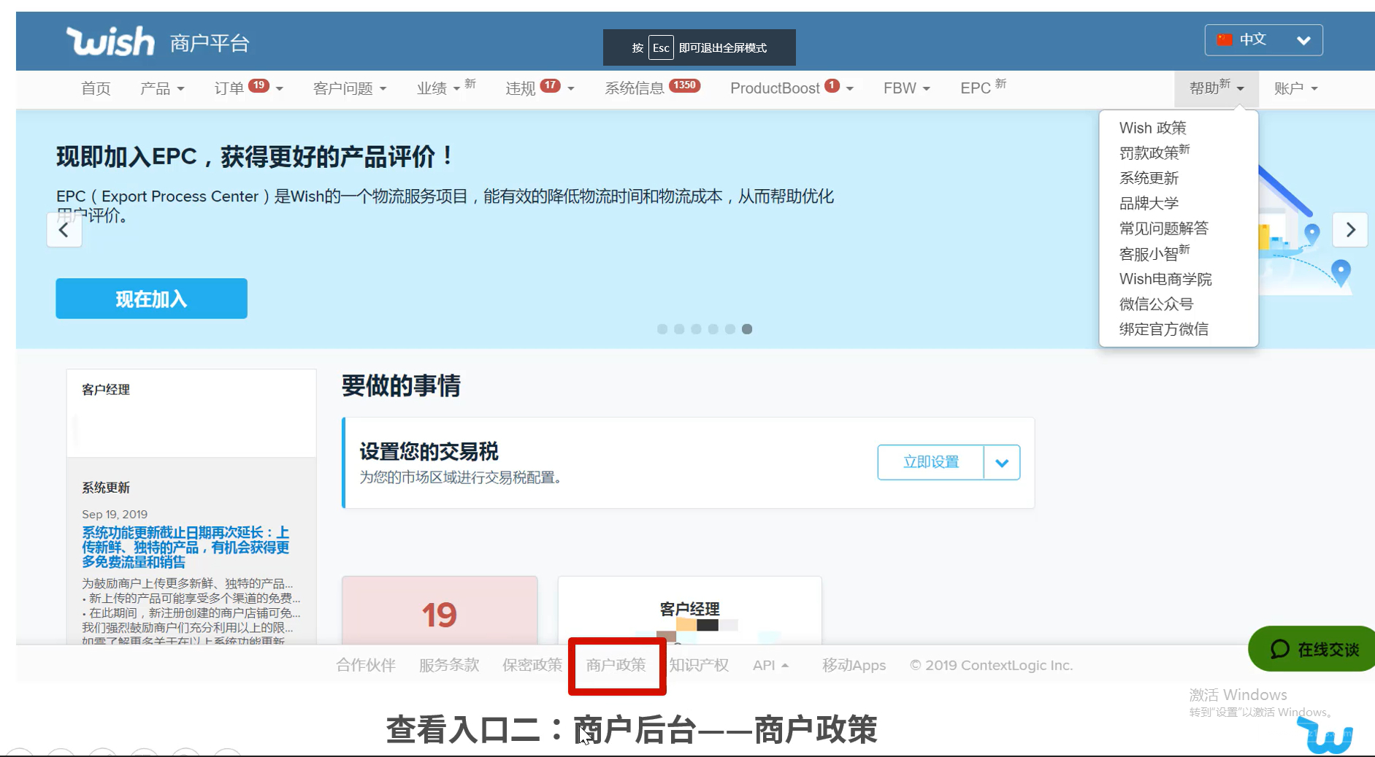Open the 订单 menu with badge 19

point(248,88)
